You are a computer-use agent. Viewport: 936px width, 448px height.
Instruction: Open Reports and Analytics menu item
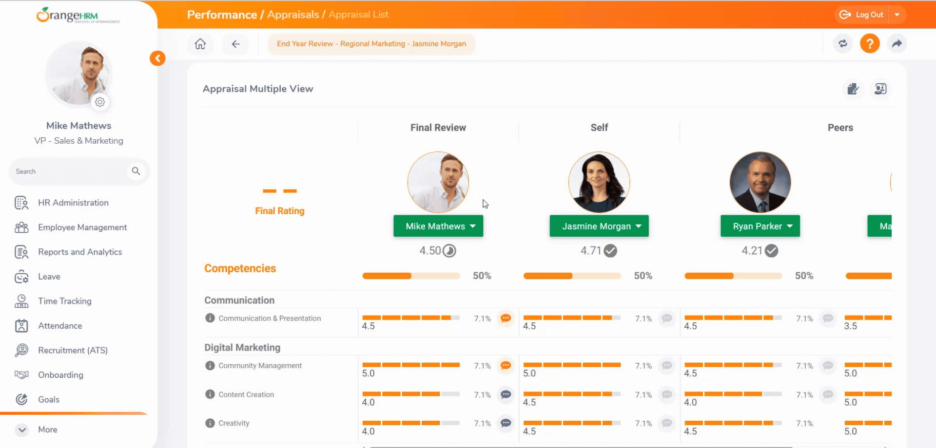80,252
